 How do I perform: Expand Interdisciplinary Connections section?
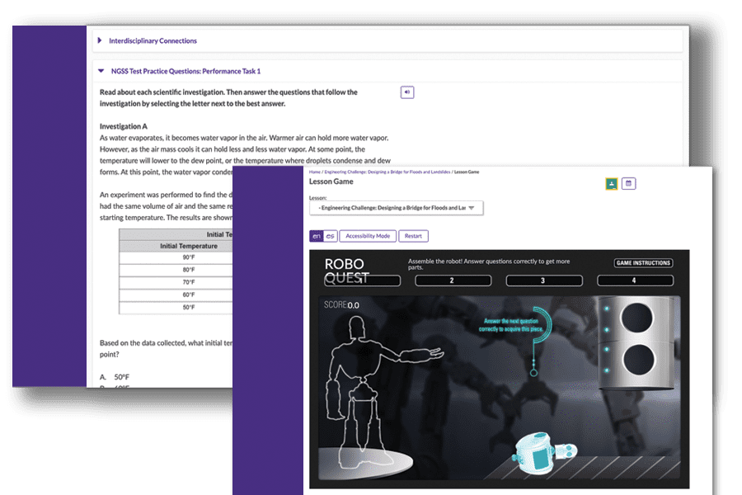click(x=153, y=40)
